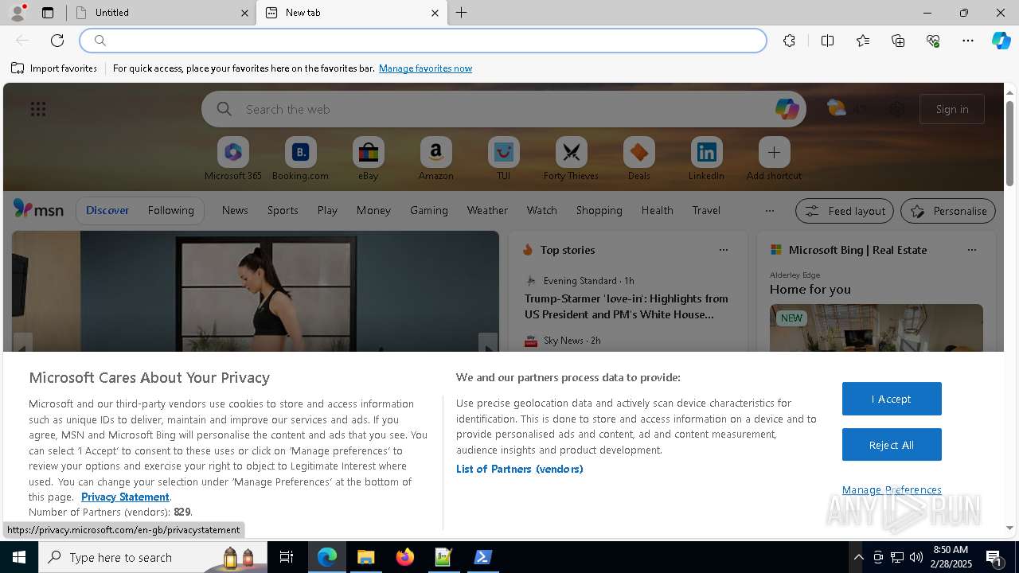Open the eBay shortcut

[x=368, y=158]
